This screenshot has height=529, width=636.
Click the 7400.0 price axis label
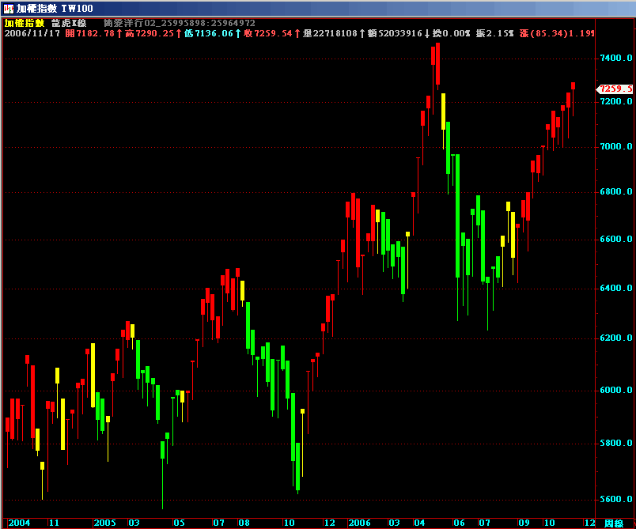pos(617,59)
